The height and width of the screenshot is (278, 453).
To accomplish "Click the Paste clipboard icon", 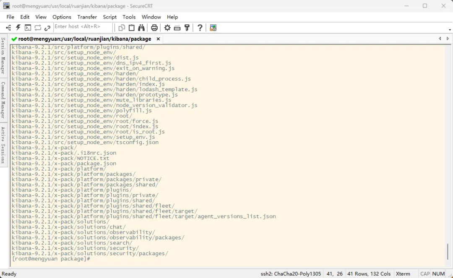I will (x=131, y=28).
